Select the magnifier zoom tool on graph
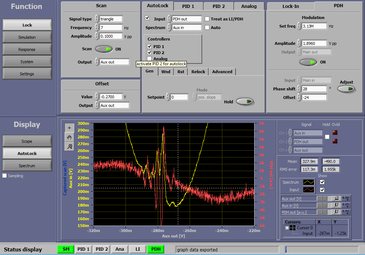365x255 pixels. pyautogui.click(x=69, y=146)
